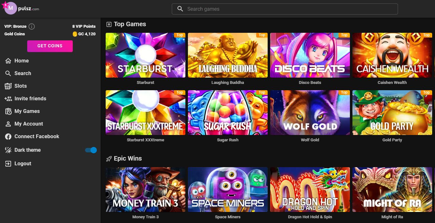Screen dimensions: 435x223
Task: Click the Space Miners caption text
Action: 228,217
